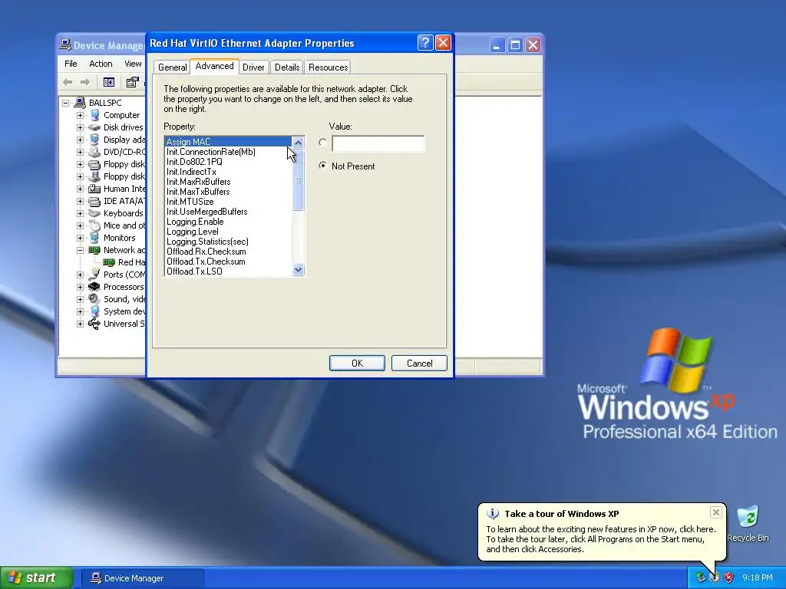Expand the System devices node
The image size is (786, 589).
pyautogui.click(x=80, y=311)
